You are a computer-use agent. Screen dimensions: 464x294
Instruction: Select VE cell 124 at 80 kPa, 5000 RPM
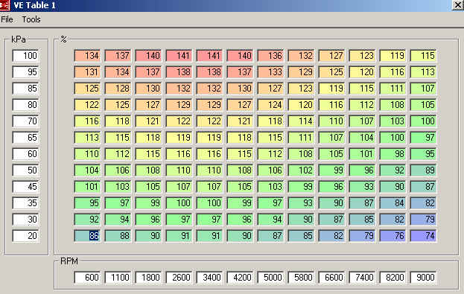click(270, 105)
